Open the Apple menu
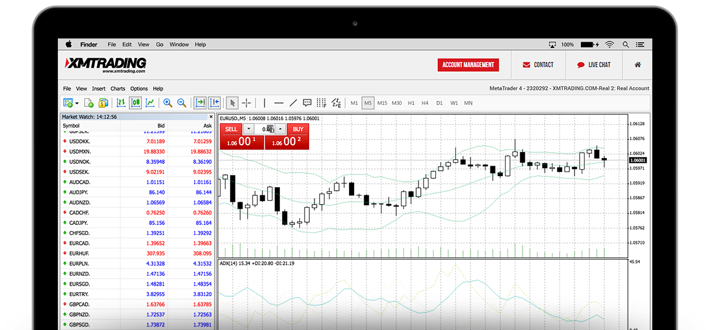This screenshot has width=709, height=330. tap(68, 44)
